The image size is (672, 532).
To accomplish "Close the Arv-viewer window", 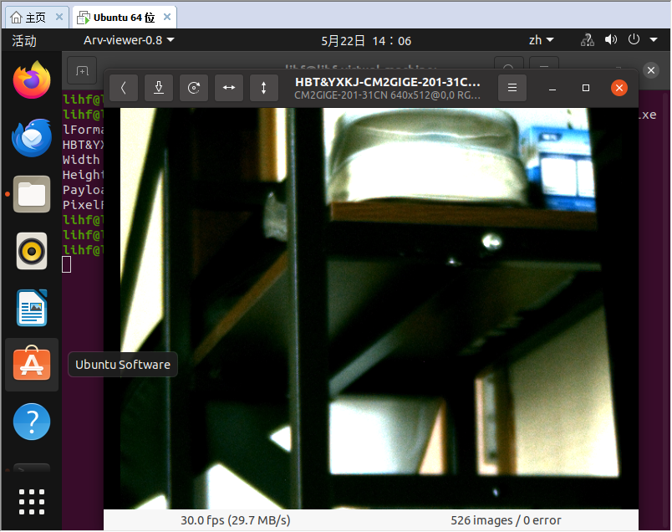I will pos(619,88).
